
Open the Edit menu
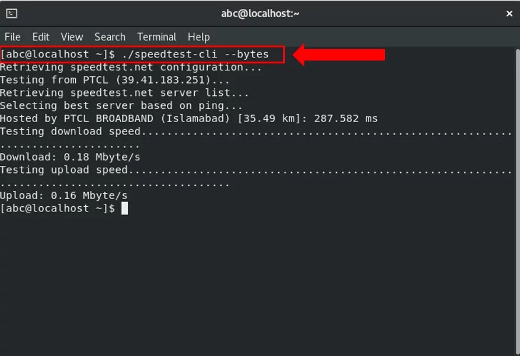[x=41, y=37]
